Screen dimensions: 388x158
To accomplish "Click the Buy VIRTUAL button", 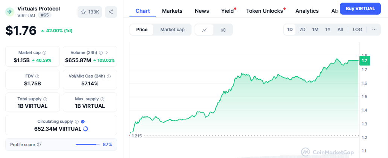I will click(360, 9).
